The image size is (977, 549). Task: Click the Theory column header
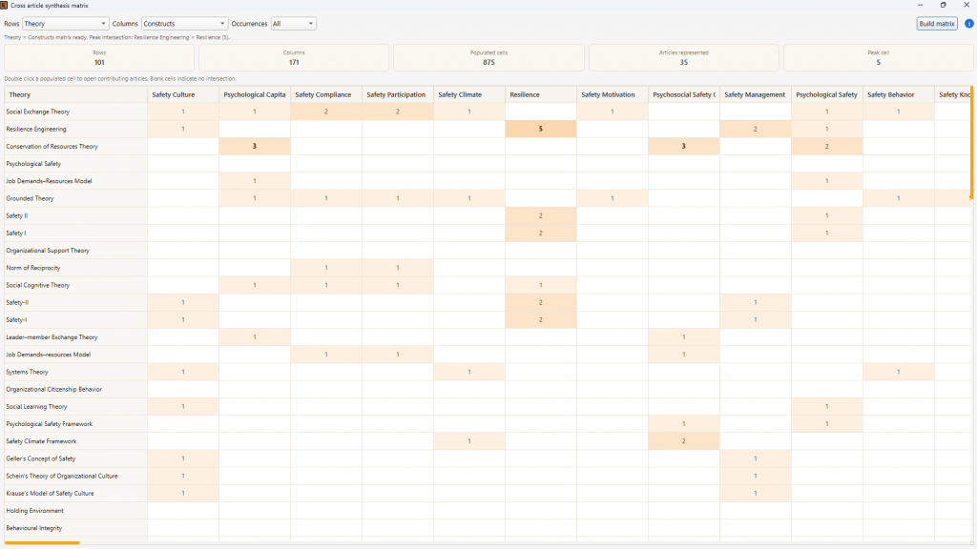pyautogui.click(x=76, y=94)
